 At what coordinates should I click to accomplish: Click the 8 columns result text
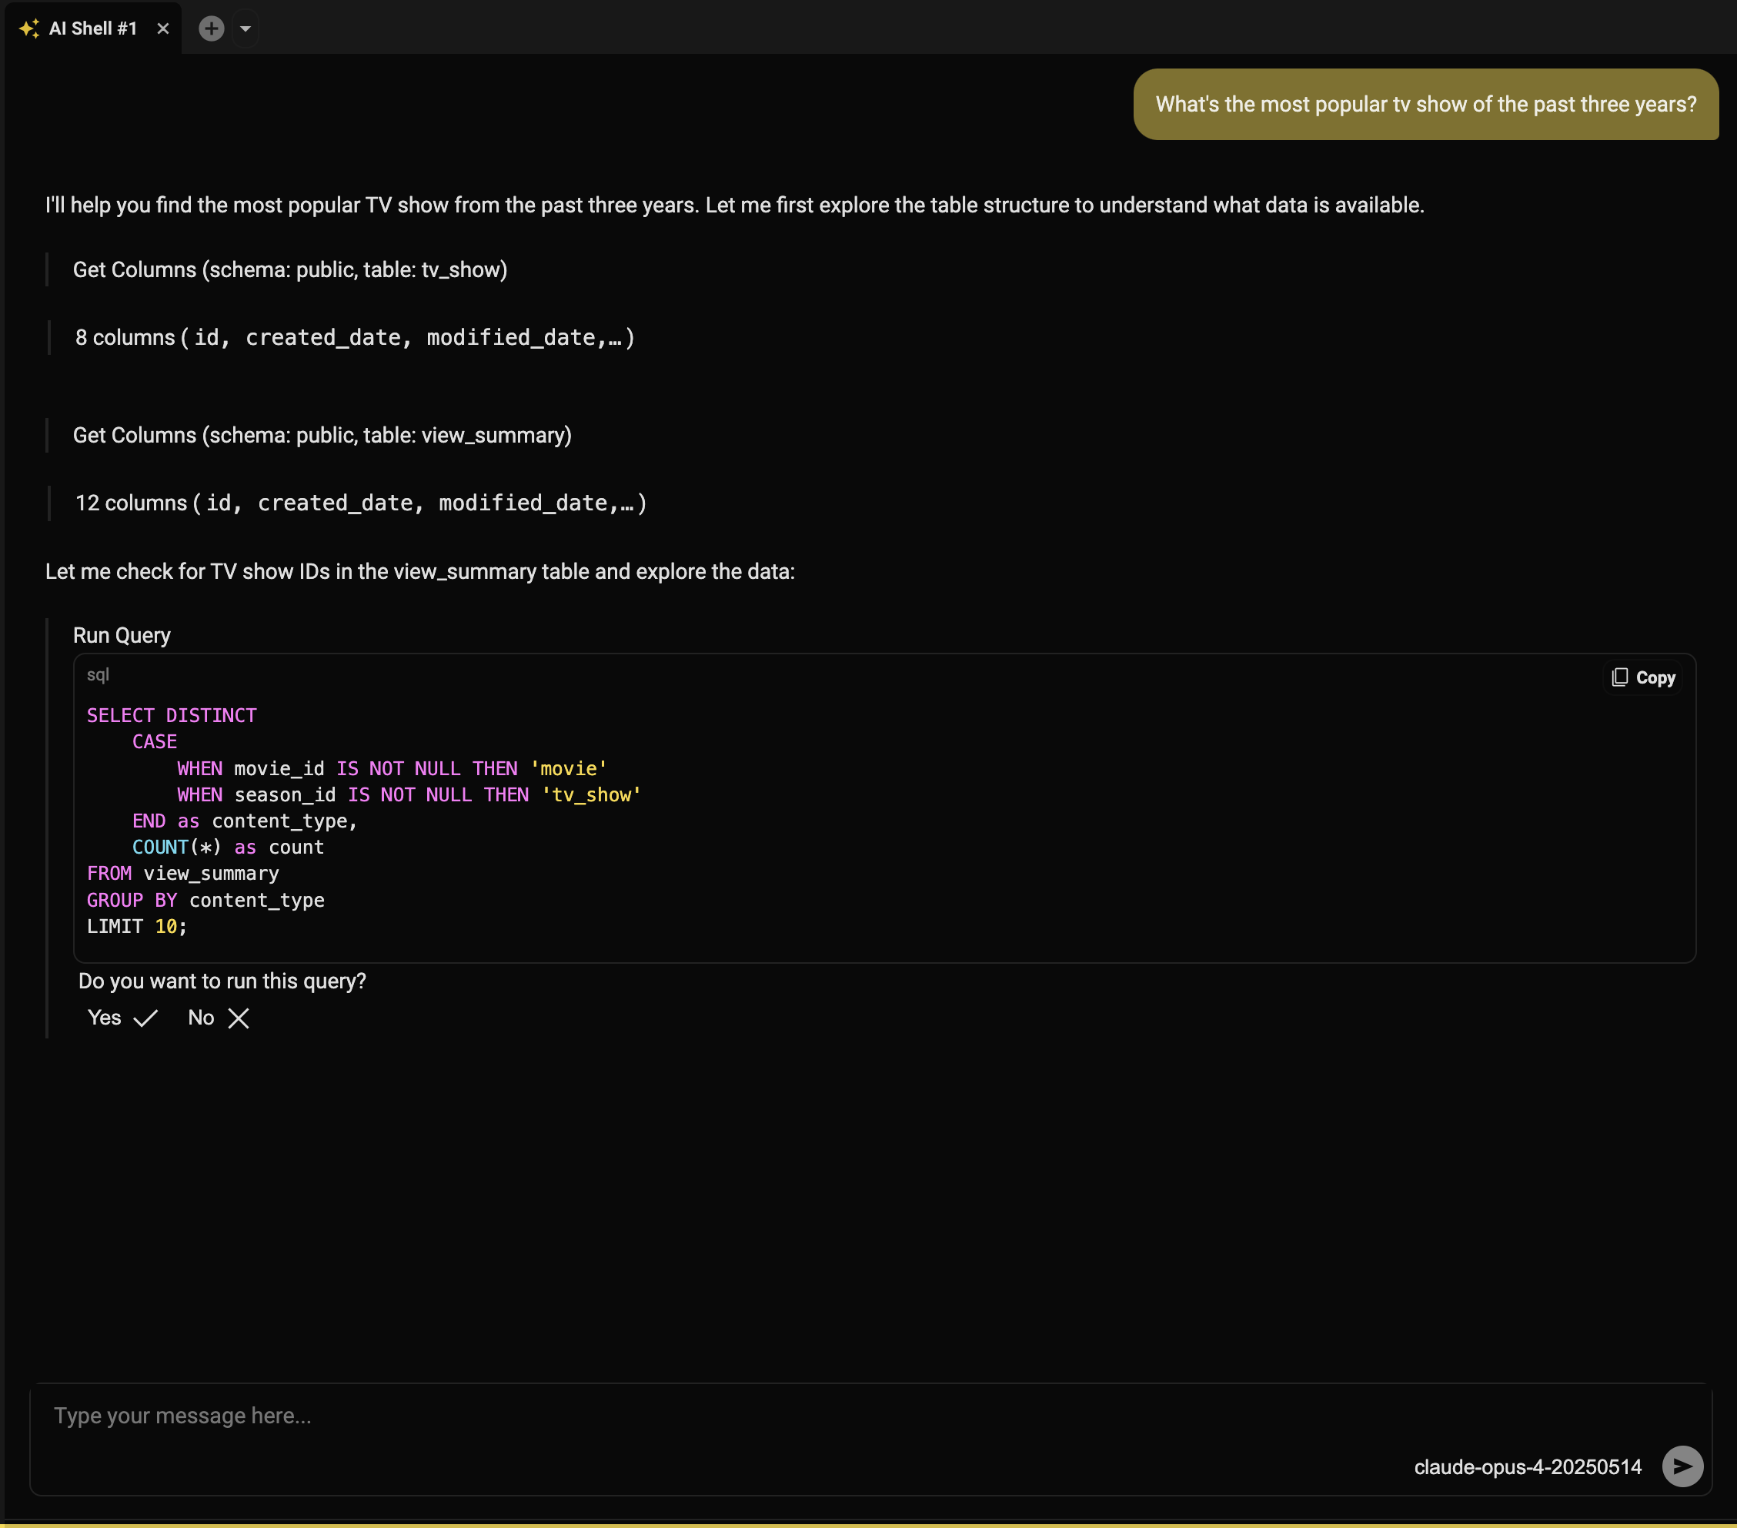(x=356, y=337)
